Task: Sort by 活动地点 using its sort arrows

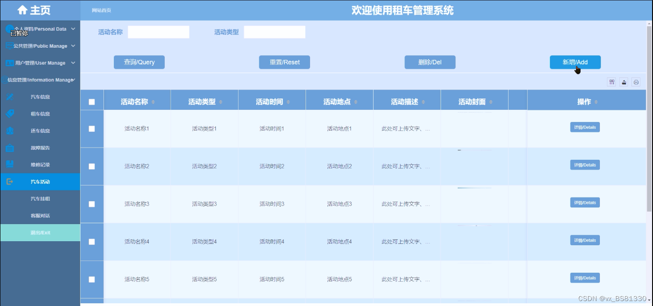Action: click(x=356, y=102)
